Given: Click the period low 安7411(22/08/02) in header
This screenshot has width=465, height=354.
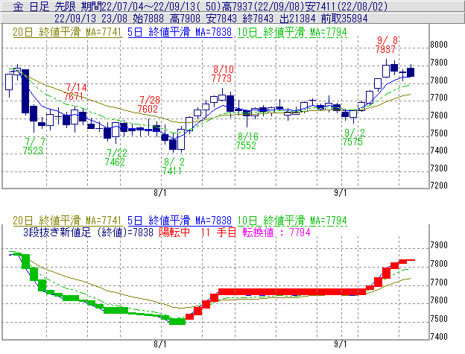Looking at the screenshot, I should click(346, 6).
